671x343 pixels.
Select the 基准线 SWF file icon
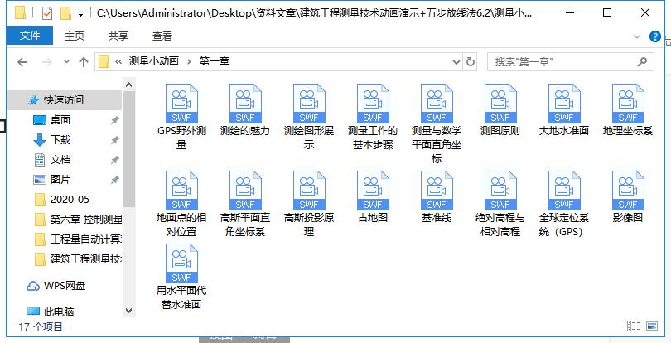[437, 191]
